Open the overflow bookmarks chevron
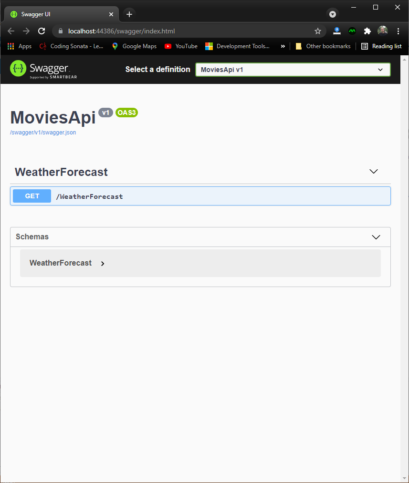 [x=283, y=46]
